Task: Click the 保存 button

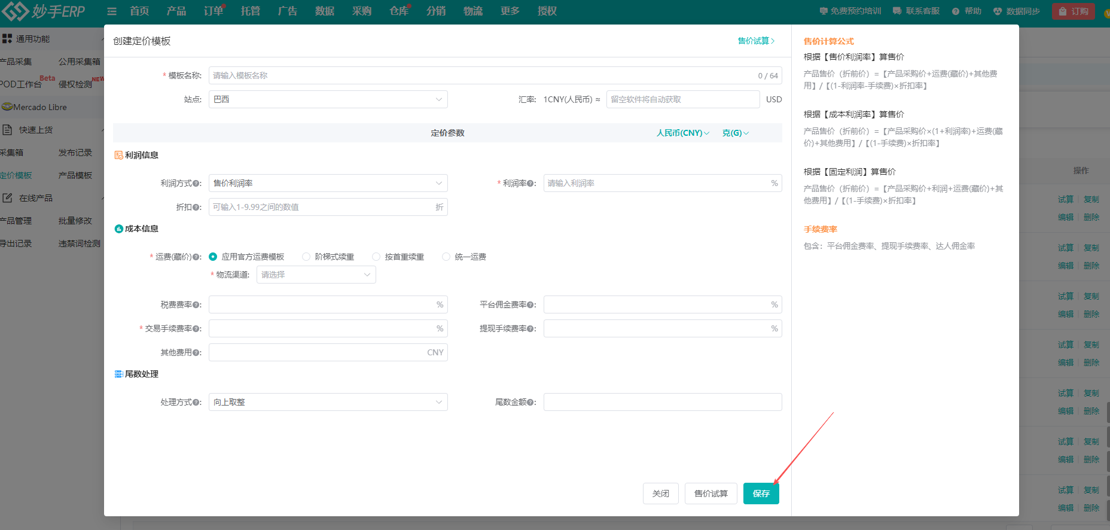Action: coord(761,494)
